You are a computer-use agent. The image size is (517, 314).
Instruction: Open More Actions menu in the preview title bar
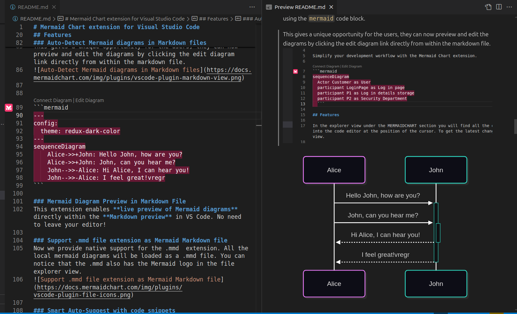click(509, 7)
